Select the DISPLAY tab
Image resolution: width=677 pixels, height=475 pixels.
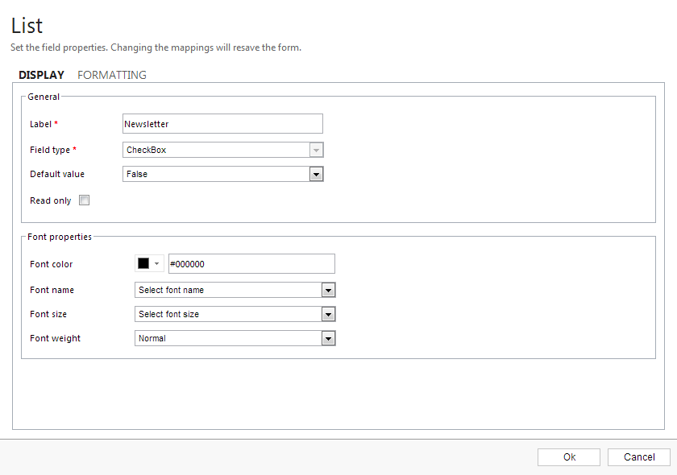(41, 75)
